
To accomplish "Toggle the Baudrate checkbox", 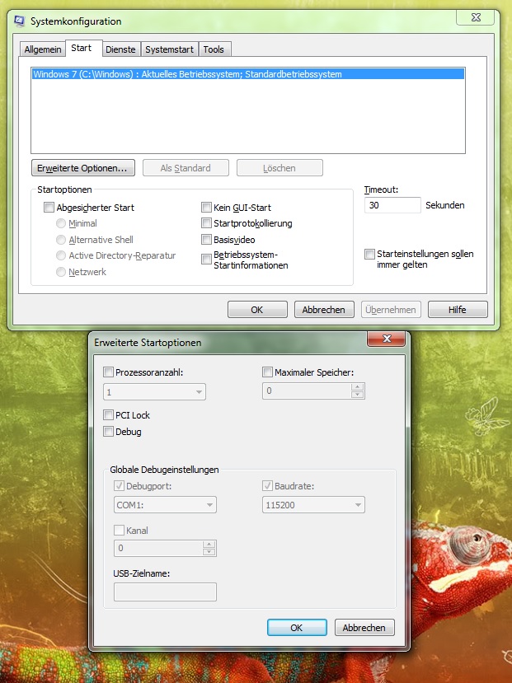I will [267, 485].
